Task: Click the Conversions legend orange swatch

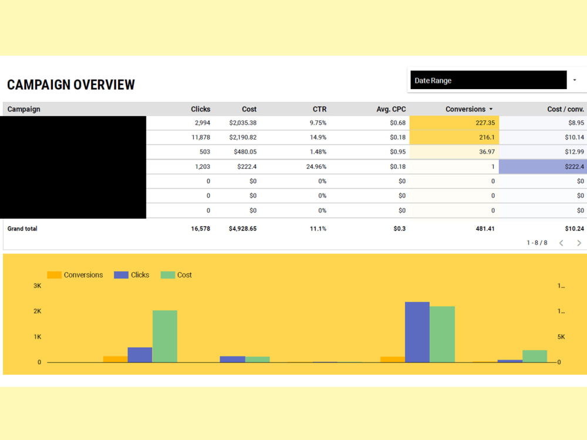Action: tap(54, 275)
